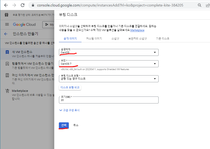Select 머신 이미지에서 VM 인스턴스 option
The image size is (210, 149).
point(27,79)
